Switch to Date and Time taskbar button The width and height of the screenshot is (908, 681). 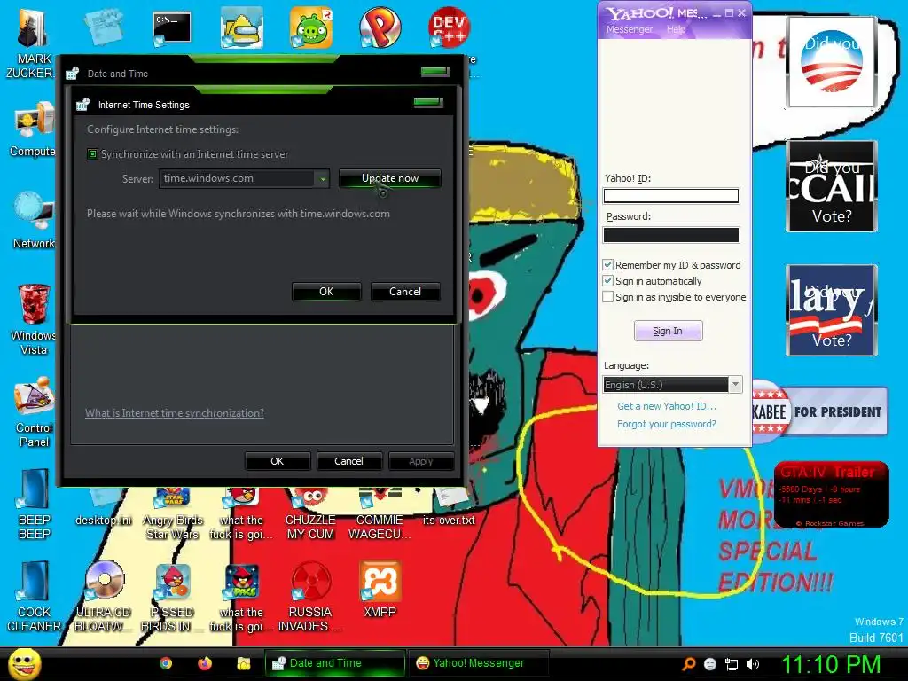point(334,663)
